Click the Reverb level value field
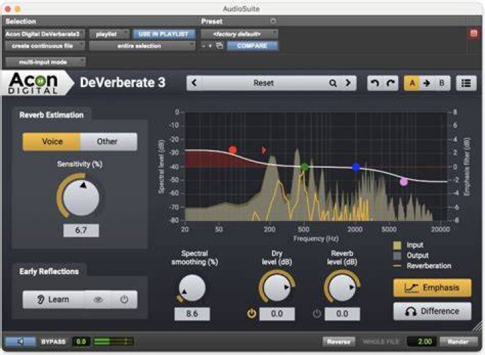 [x=342, y=314]
